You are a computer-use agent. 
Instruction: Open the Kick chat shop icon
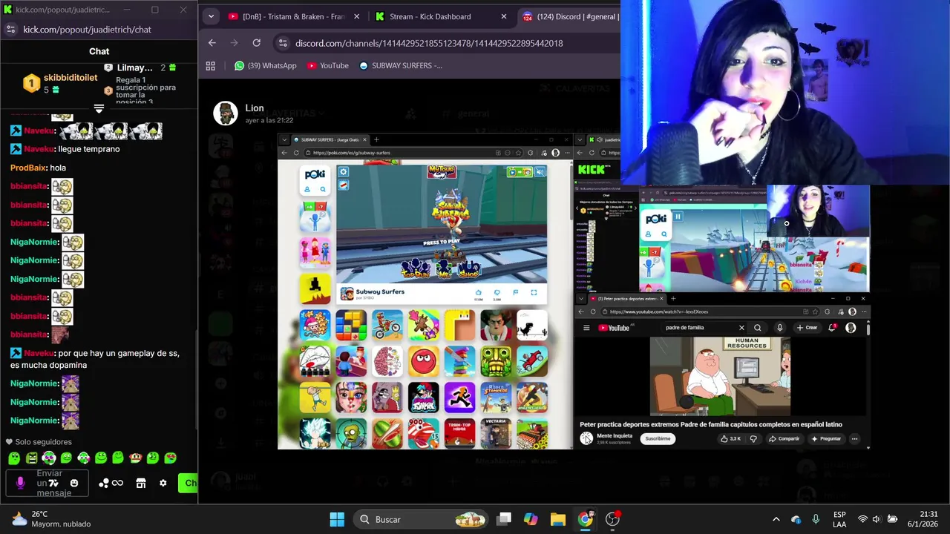[x=141, y=484]
